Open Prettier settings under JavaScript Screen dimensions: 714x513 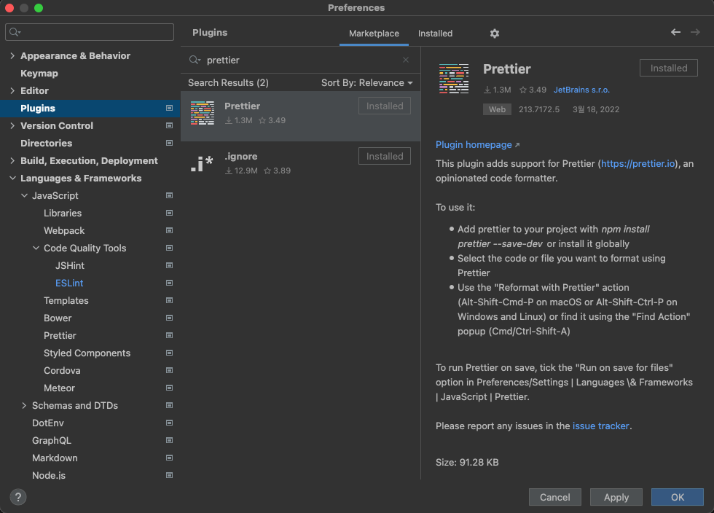point(60,335)
